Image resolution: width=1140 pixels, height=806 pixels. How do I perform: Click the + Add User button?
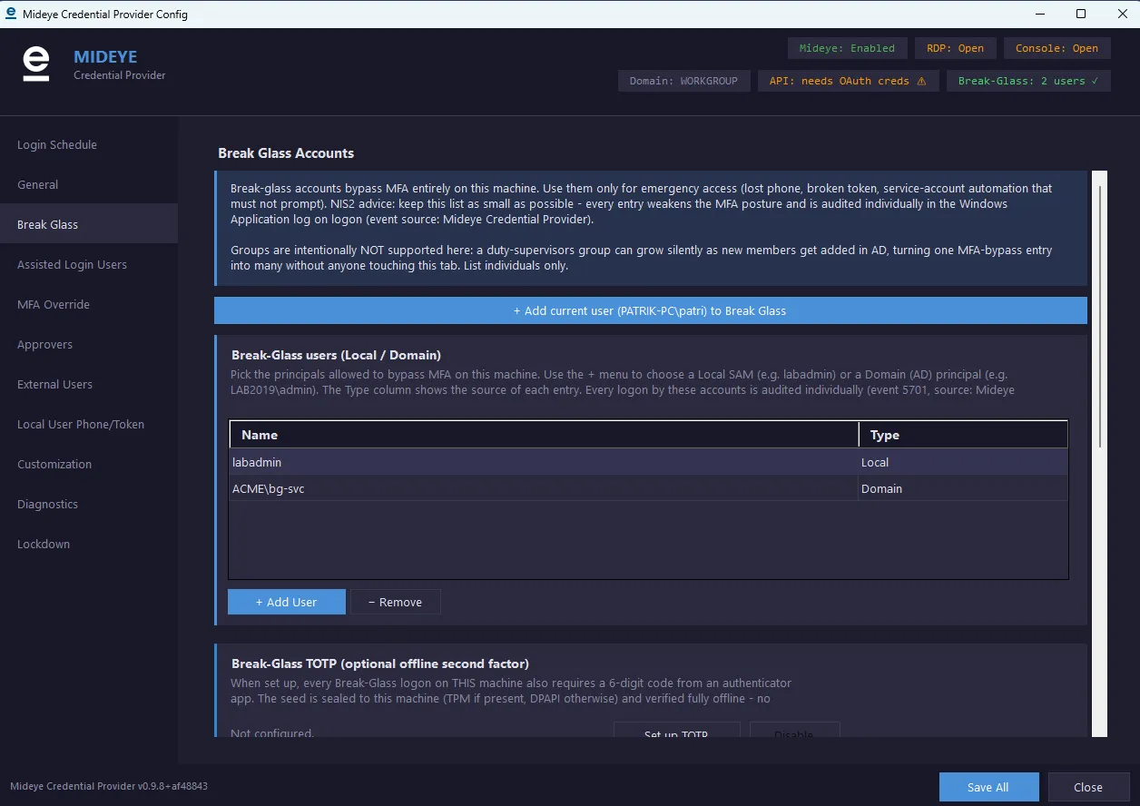(x=286, y=602)
